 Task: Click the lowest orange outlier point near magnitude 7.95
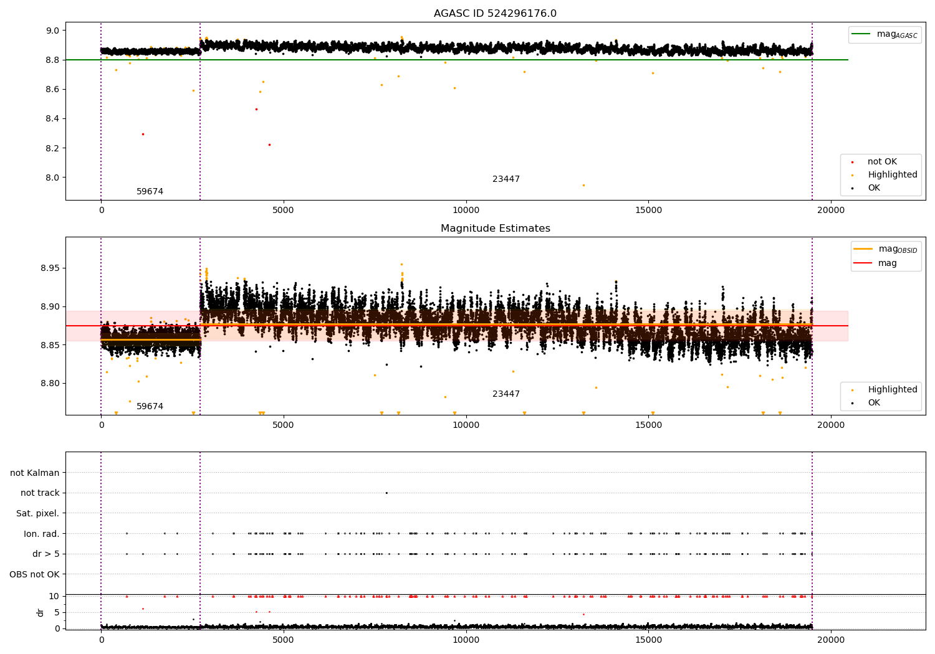583,185
